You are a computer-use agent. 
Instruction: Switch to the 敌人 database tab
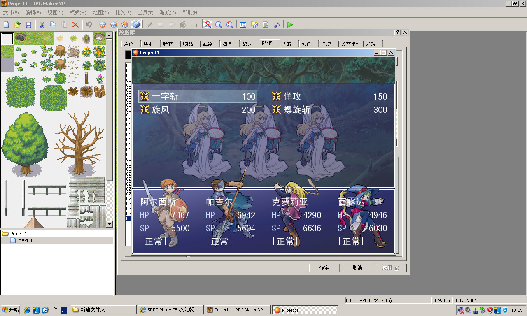(248, 44)
